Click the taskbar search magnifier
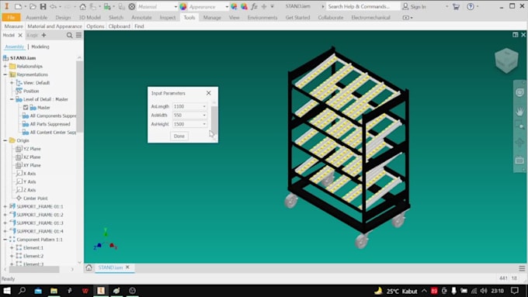Screen dimensions: 528x297 click(22, 291)
